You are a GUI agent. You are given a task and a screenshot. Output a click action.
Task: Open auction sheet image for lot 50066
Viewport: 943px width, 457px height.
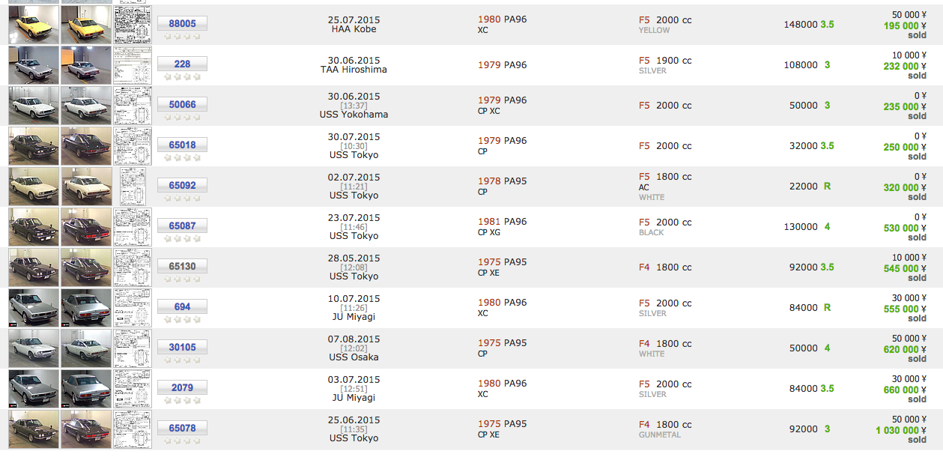(x=132, y=106)
